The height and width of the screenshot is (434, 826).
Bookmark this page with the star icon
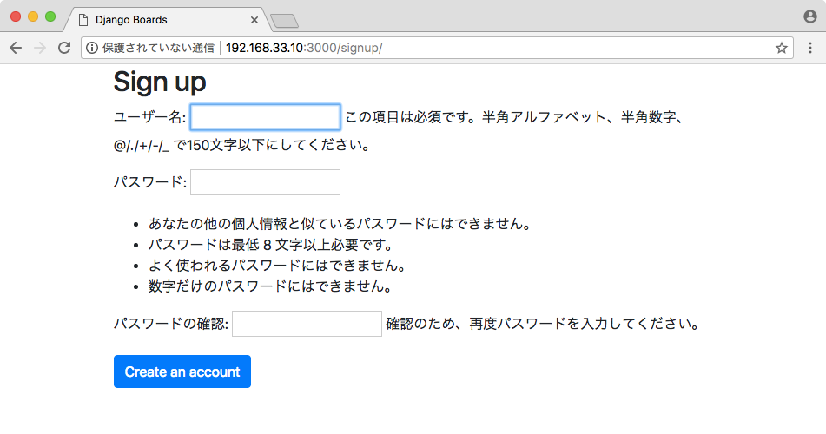click(781, 48)
